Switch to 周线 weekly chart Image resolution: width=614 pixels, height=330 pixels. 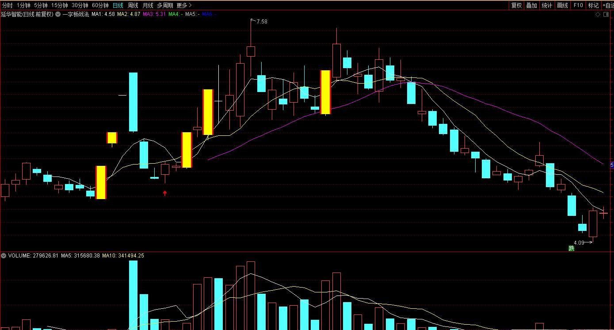[x=133, y=5]
